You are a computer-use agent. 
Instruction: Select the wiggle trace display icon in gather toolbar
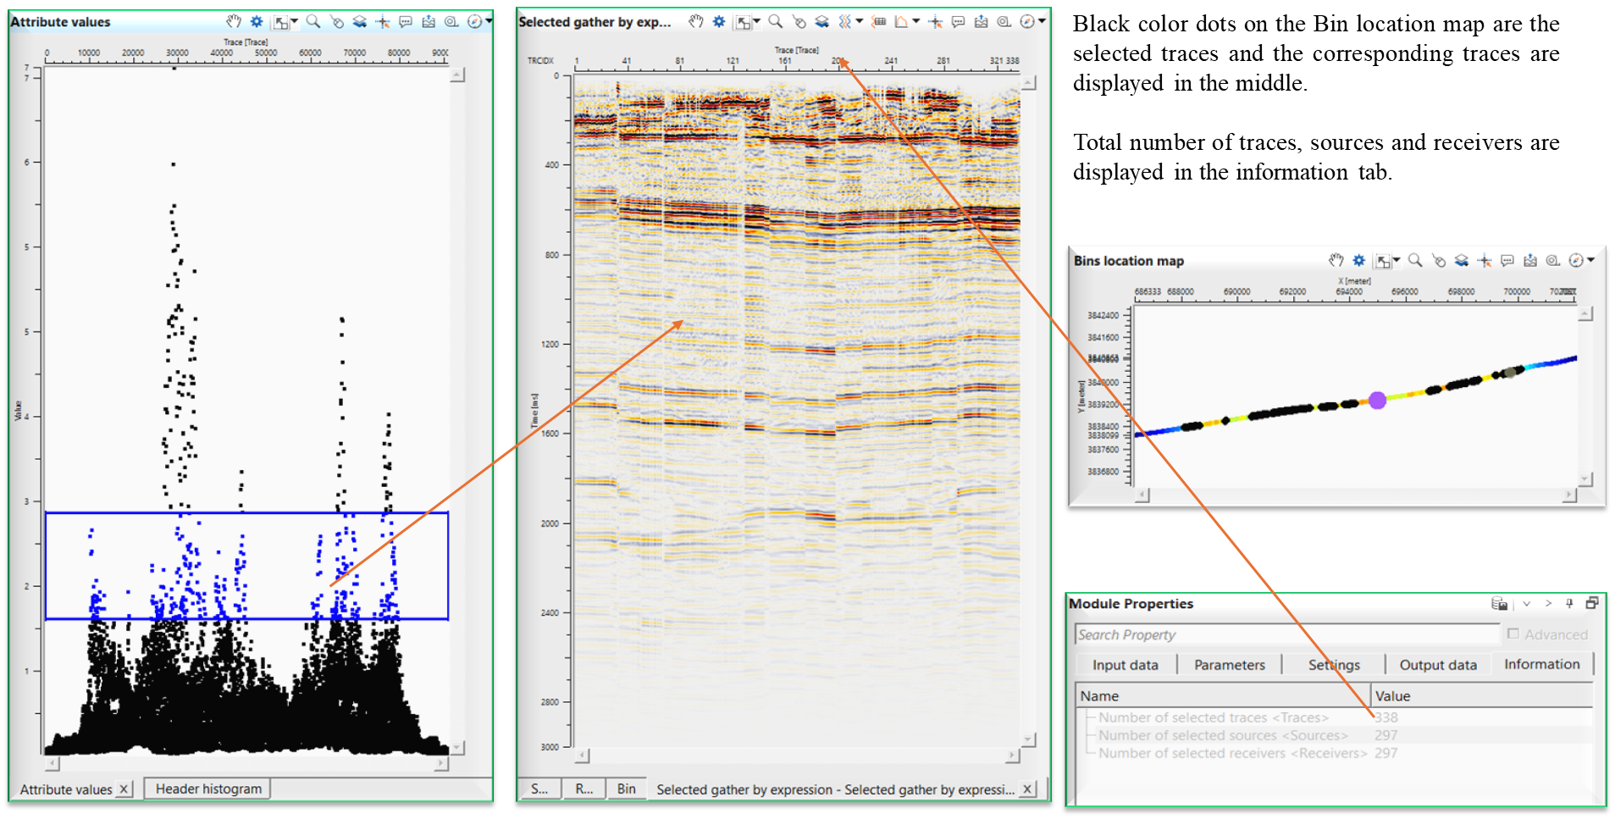[x=844, y=21]
